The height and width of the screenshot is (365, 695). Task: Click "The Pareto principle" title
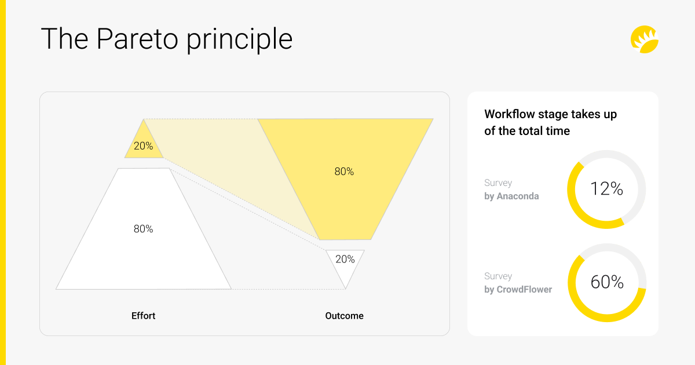click(167, 39)
